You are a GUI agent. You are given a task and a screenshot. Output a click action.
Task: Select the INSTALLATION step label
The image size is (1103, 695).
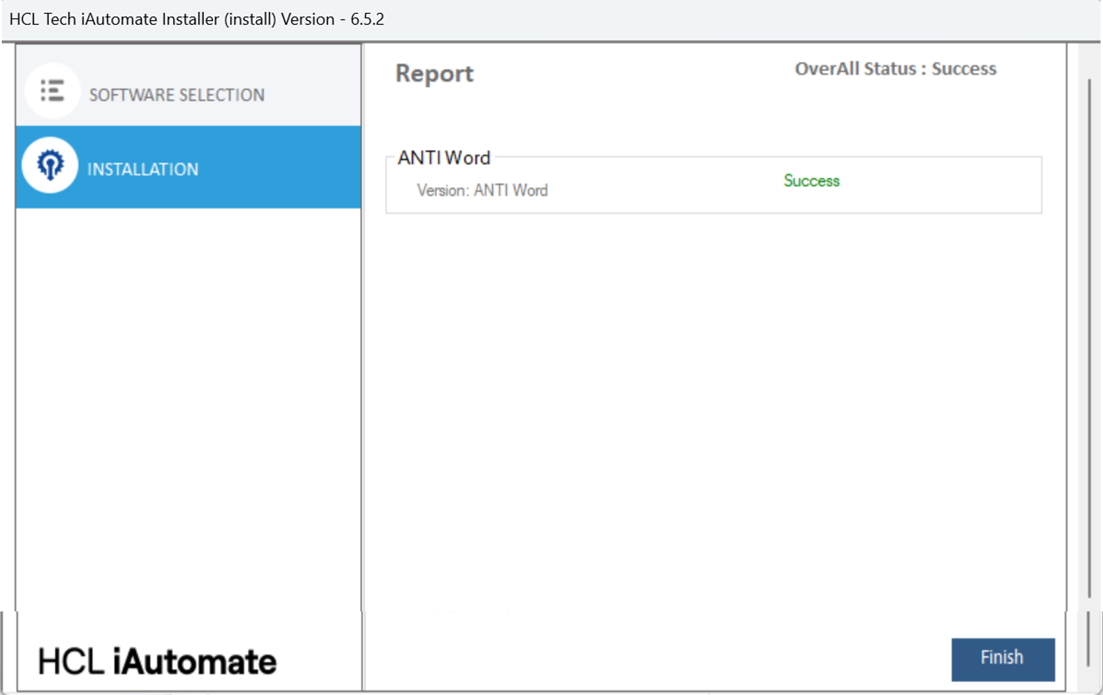coord(143,169)
